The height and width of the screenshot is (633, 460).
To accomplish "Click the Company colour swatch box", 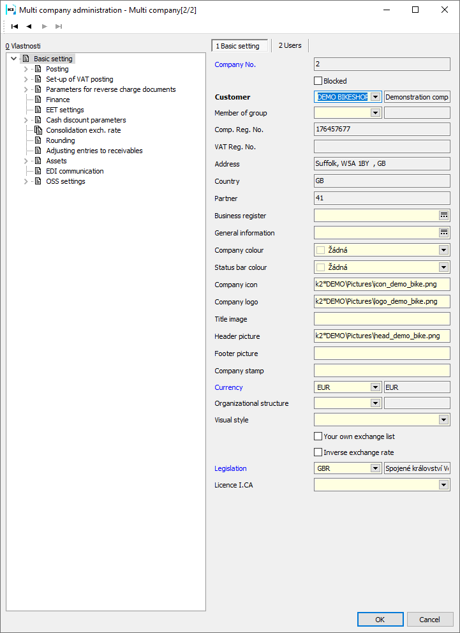I will [321, 250].
